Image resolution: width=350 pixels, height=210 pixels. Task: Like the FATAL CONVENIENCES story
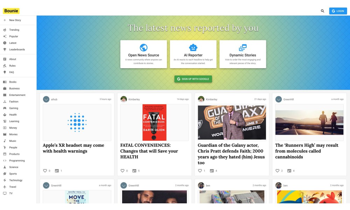[x=122, y=171]
